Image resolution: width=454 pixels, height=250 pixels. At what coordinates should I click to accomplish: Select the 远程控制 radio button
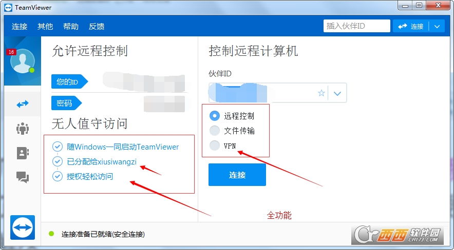pyautogui.click(x=215, y=116)
